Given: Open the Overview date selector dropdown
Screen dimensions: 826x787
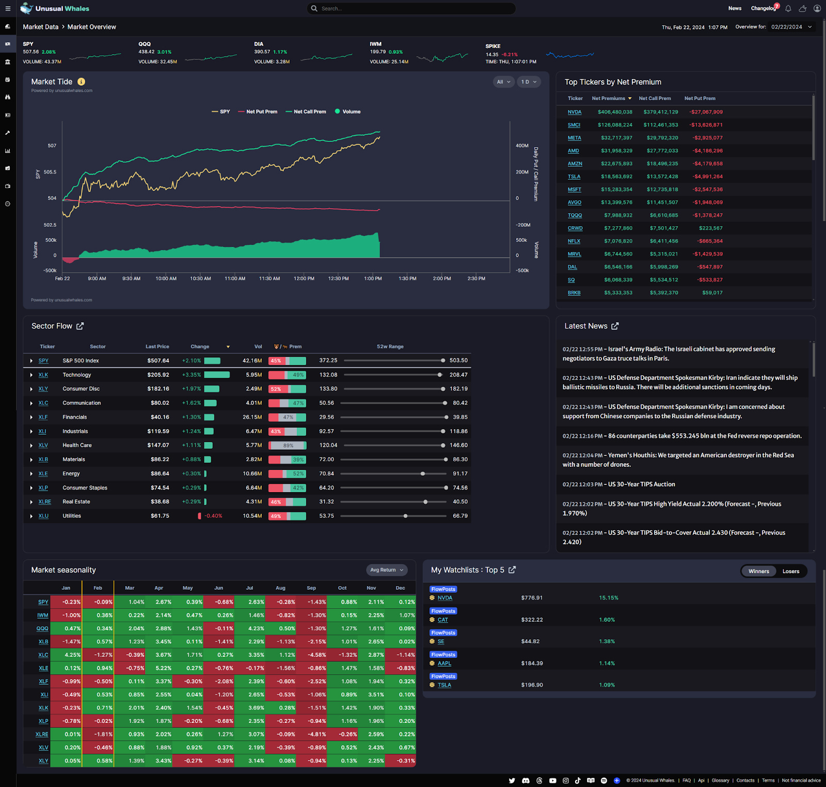Looking at the screenshot, I should tap(791, 26).
